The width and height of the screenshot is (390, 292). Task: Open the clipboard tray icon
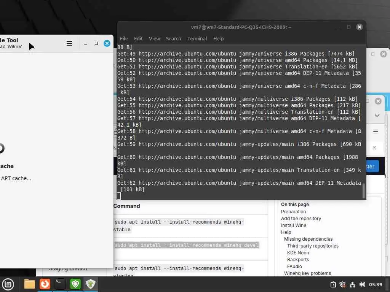click(333, 284)
